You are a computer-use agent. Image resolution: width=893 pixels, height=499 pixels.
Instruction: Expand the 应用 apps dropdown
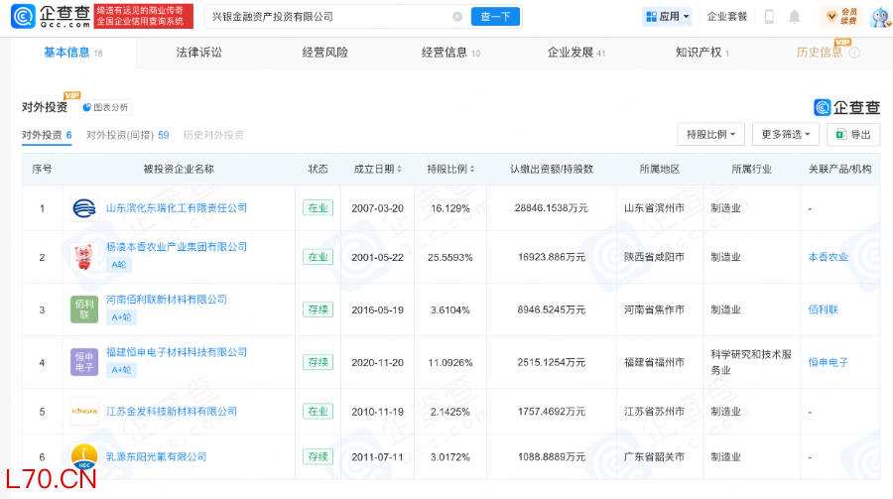tap(668, 17)
